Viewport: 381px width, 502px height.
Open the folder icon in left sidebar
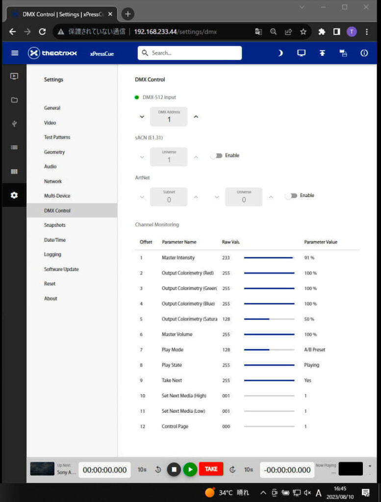[14, 100]
